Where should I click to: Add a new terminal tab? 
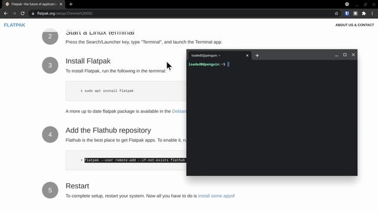(258, 55)
